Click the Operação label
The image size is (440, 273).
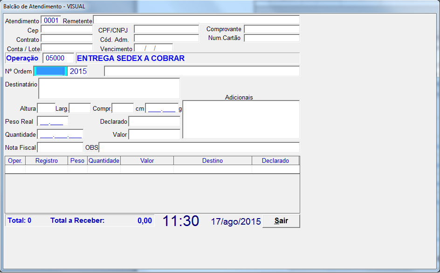pos(22,58)
